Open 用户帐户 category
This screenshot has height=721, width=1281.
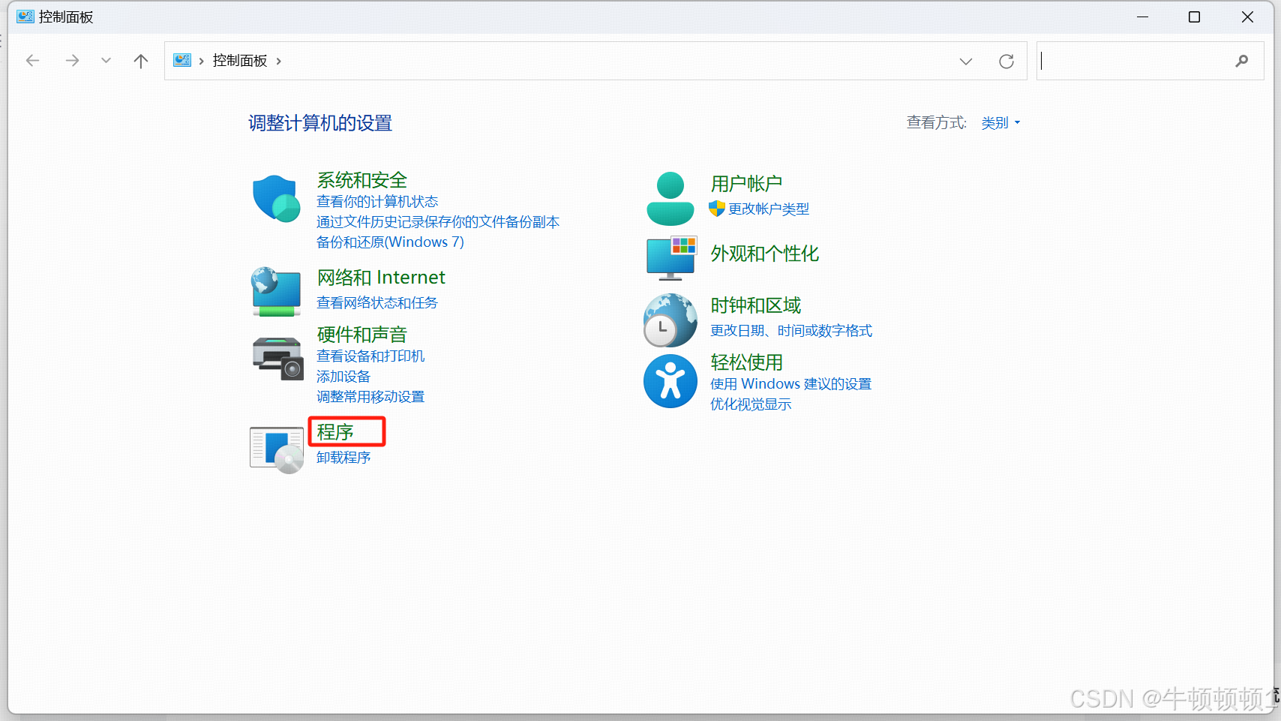point(746,184)
